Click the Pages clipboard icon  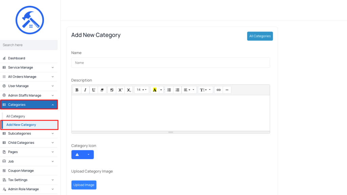coord(4,152)
